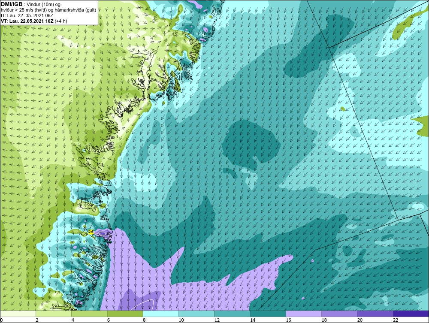429x323 pixels.
Task: Click the legend scale value 2
Action: click(x=37, y=320)
